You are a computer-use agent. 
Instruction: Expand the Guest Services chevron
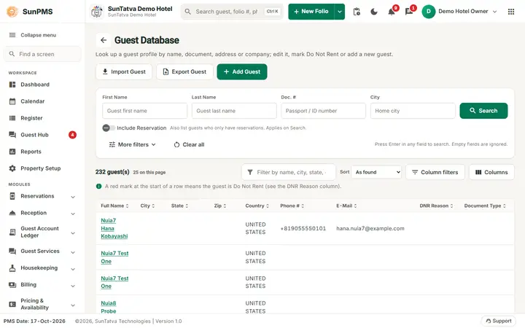[x=73, y=251]
